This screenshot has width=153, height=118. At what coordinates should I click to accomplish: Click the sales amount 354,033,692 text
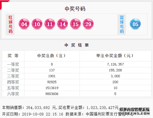38,108
